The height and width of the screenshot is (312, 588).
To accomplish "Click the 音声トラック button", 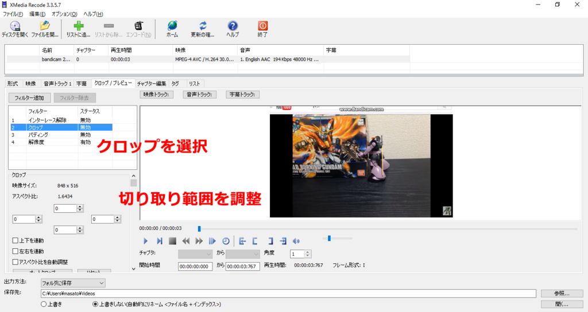I will pyautogui.click(x=199, y=95).
